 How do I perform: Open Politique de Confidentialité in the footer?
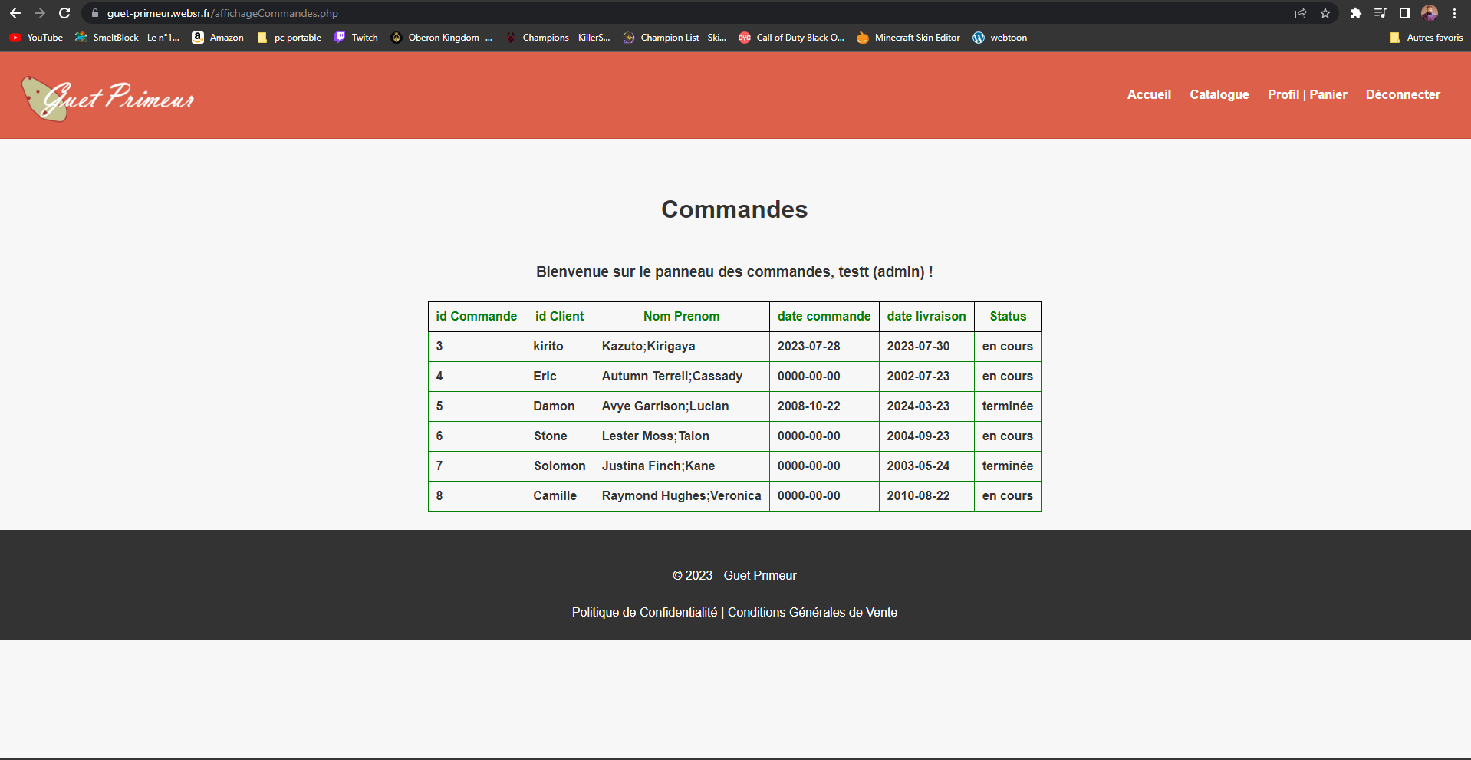tap(644, 612)
